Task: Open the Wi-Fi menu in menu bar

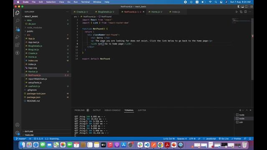Action: (x=210, y=2)
